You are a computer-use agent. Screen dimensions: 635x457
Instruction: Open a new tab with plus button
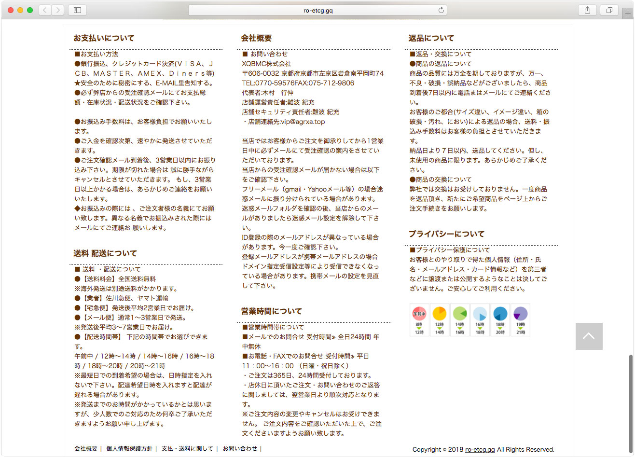(x=628, y=14)
